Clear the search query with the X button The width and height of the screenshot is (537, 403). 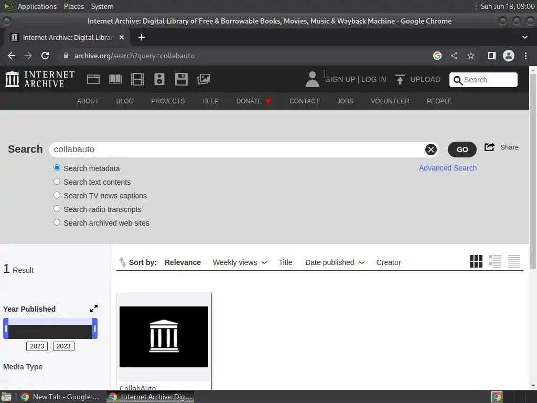pos(431,150)
